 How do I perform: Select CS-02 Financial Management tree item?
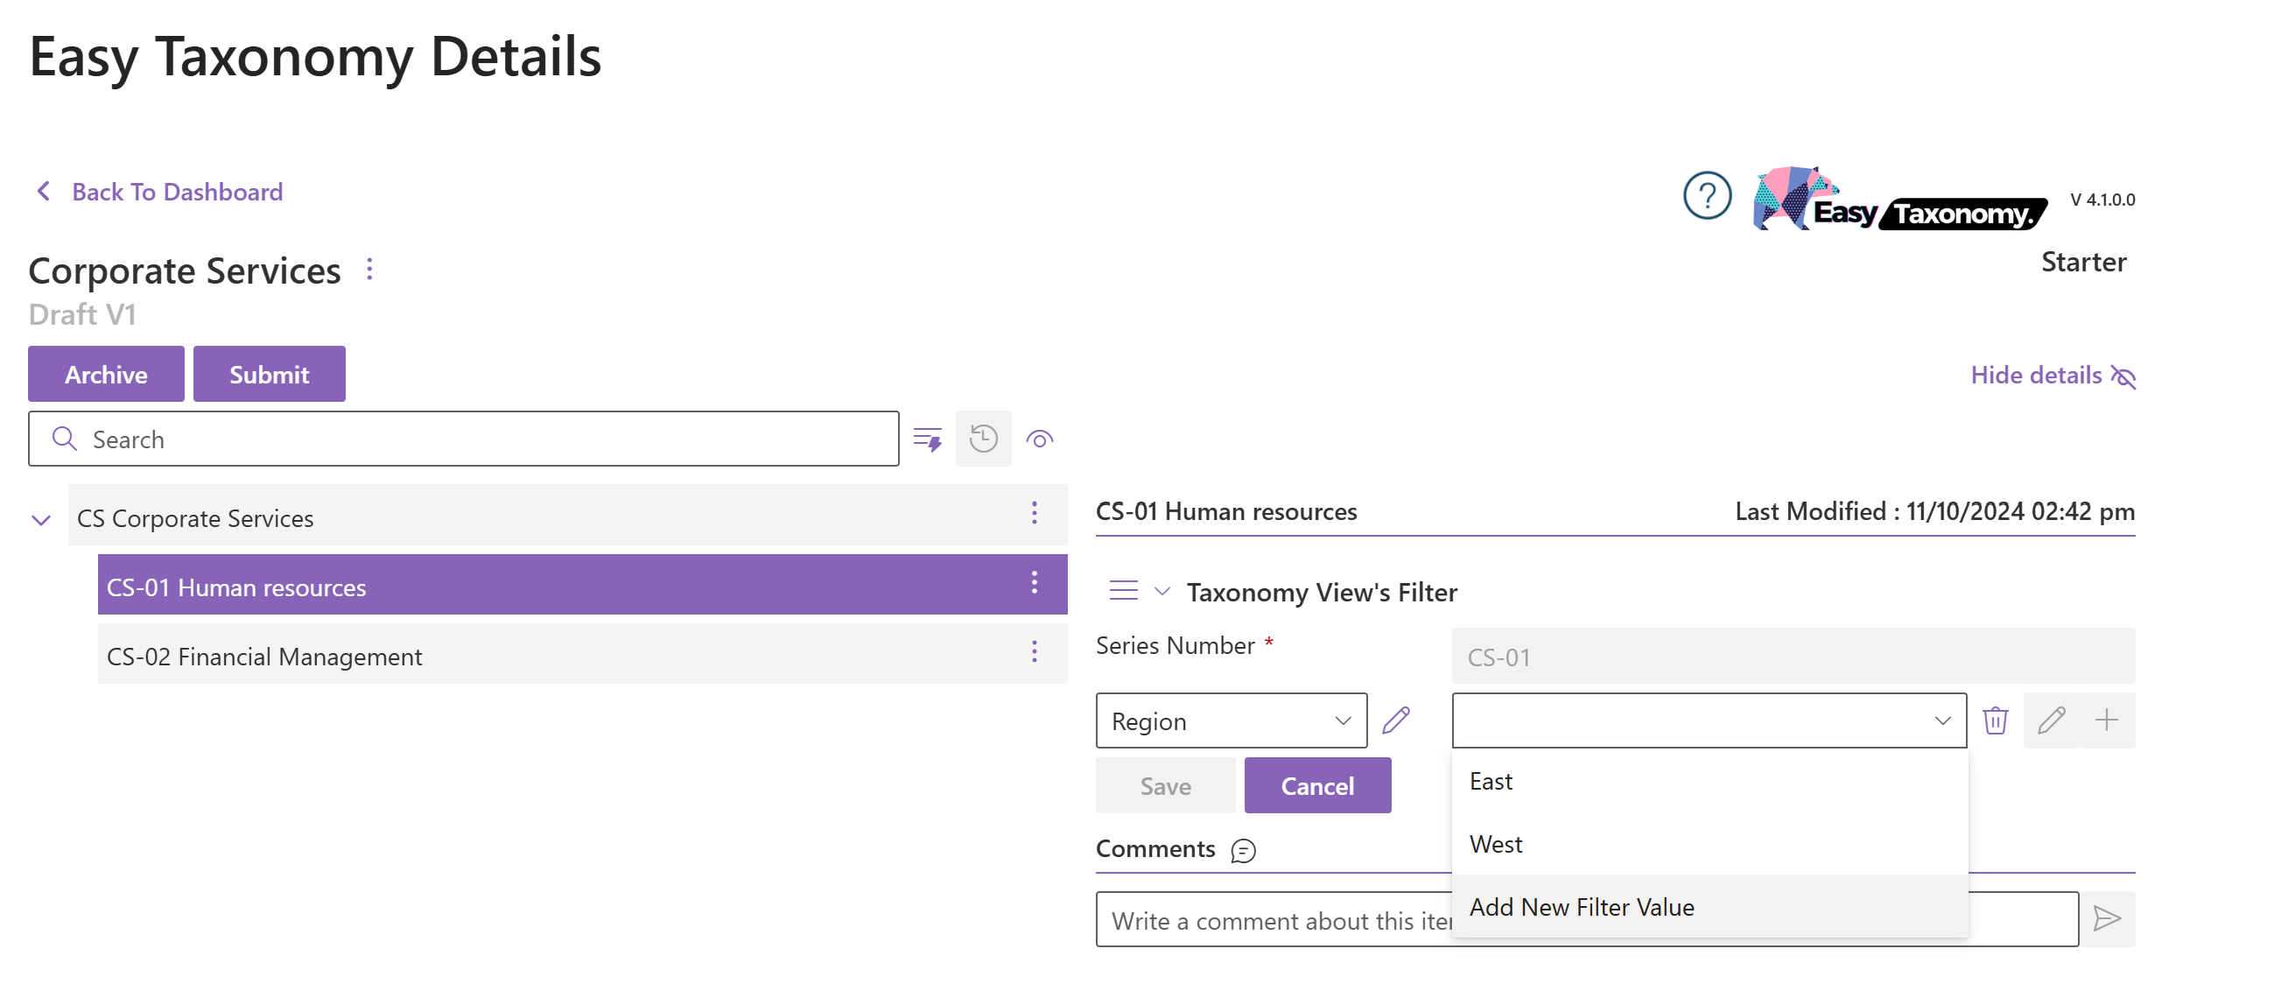coord(265,657)
